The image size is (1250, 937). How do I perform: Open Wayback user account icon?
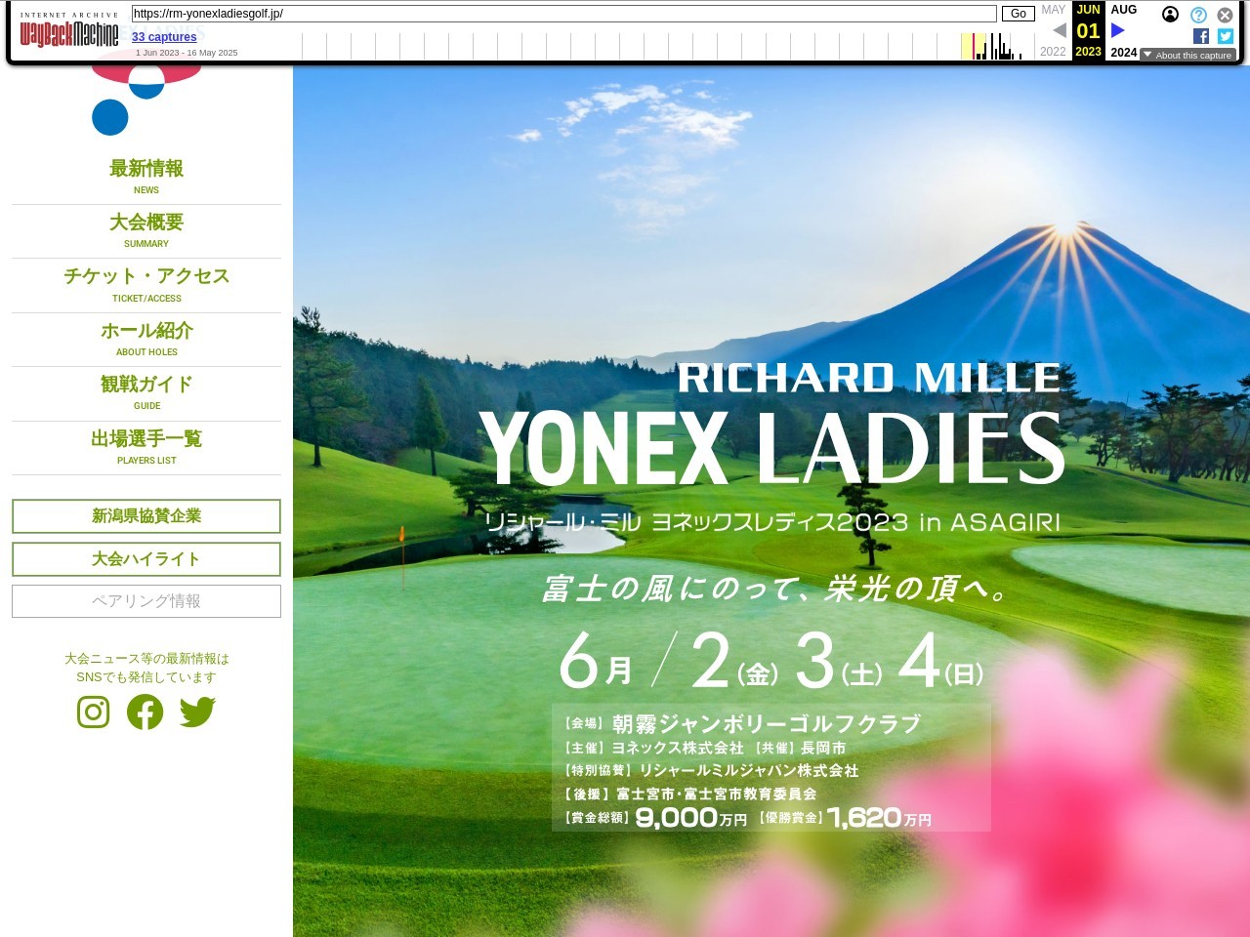(x=1170, y=15)
